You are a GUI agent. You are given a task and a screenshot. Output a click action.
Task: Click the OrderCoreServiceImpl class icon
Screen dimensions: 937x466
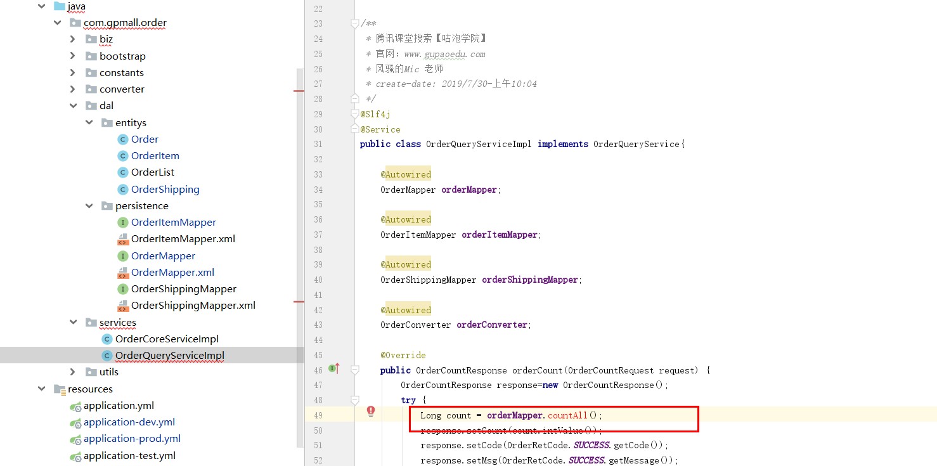coord(107,339)
